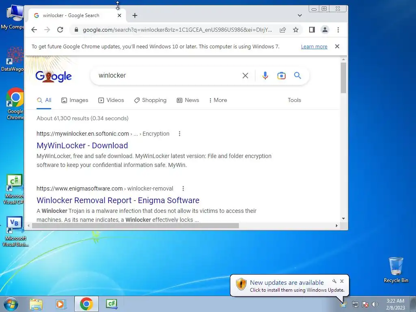Click the volume speaker tray icon

click(375, 304)
